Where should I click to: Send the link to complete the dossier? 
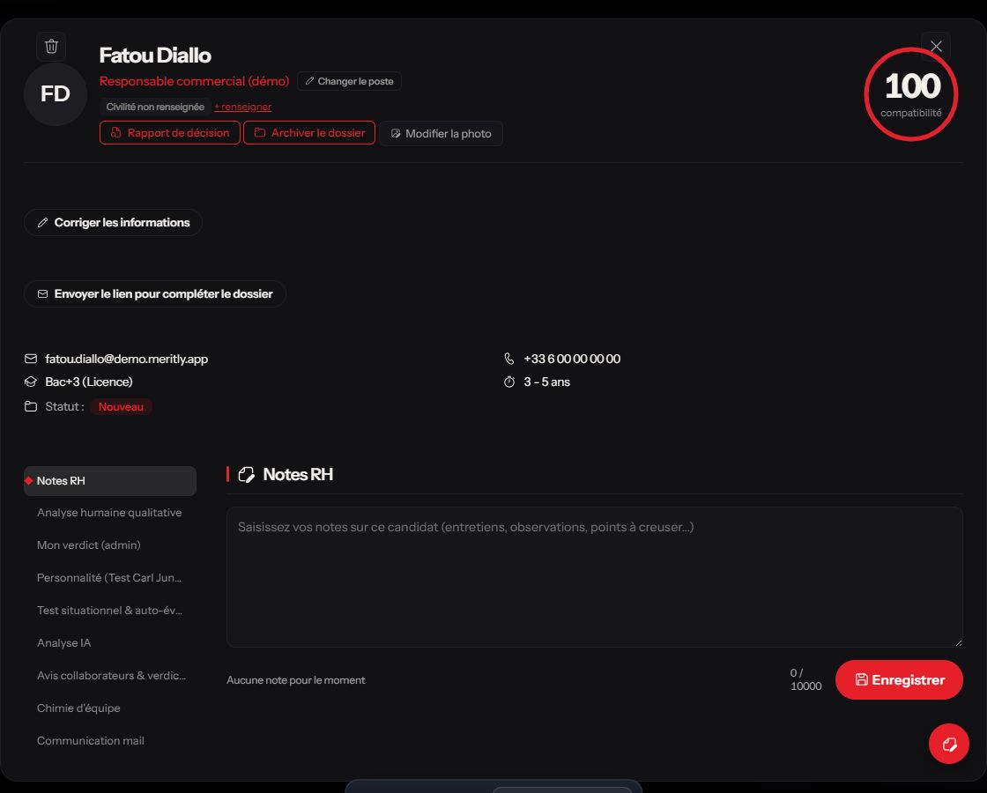click(155, 294)
